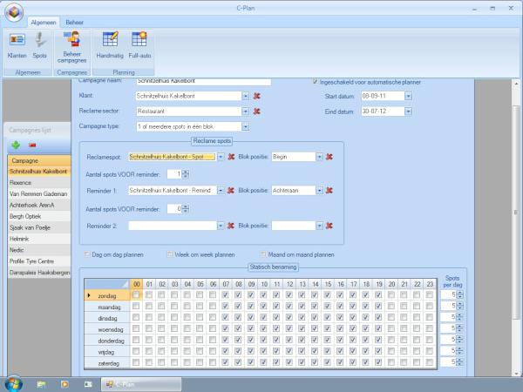
Task: Open Beheer campagnes
Action: (71, 47)
